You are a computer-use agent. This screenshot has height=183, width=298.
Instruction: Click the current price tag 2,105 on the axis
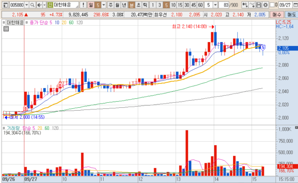tap(287, 48)
